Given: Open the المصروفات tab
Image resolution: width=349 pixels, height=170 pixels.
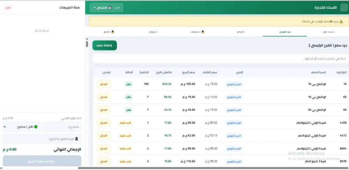Looking at the screenshot, I should (x=197, y=32).
